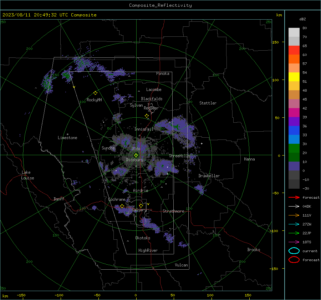
Task: Click the current legend label
Action: [x=310, y=251]
